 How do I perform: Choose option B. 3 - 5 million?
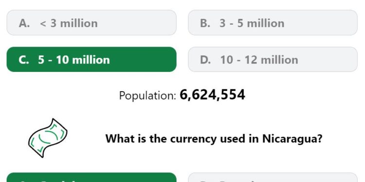point(273,23)
